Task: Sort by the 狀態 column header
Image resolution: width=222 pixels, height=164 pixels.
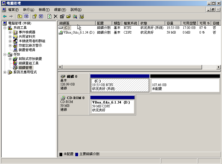Action: coord(152,23)
